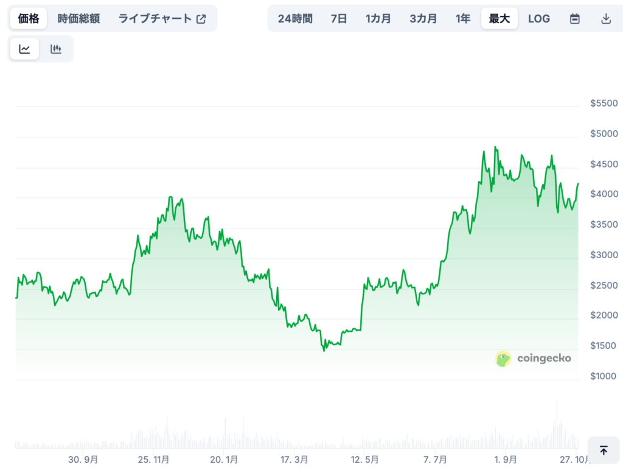Image resolution: width=623 pixels, height=475 pixels.
Task: Click the 20. 1月 date label on axis
Action: pos(224,459)
